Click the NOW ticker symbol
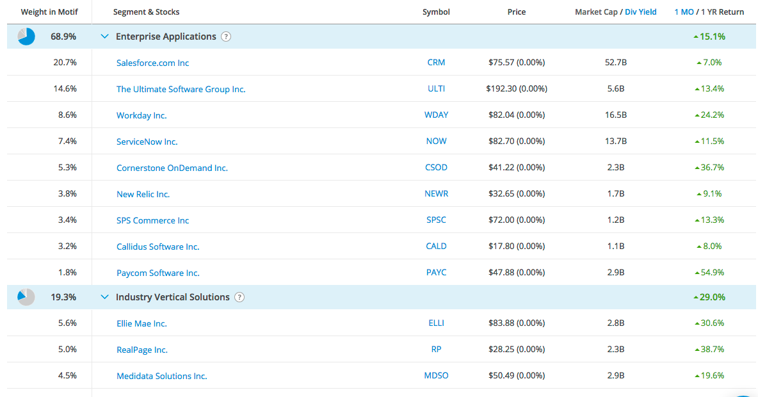The width and height of the screenshot is (758, 397). click(x=436, y=142)
